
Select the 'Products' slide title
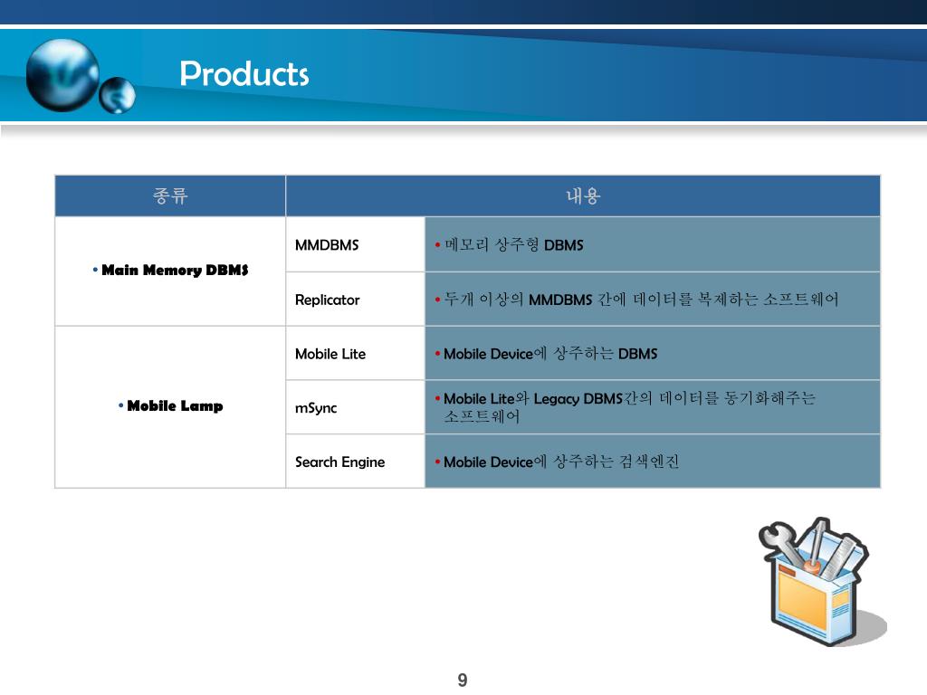click(x=244, y=74)
